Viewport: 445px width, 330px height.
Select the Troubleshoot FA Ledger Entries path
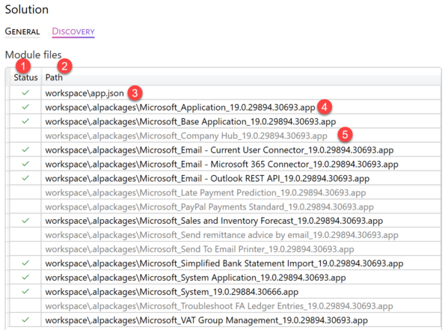(x=219, y=306)
